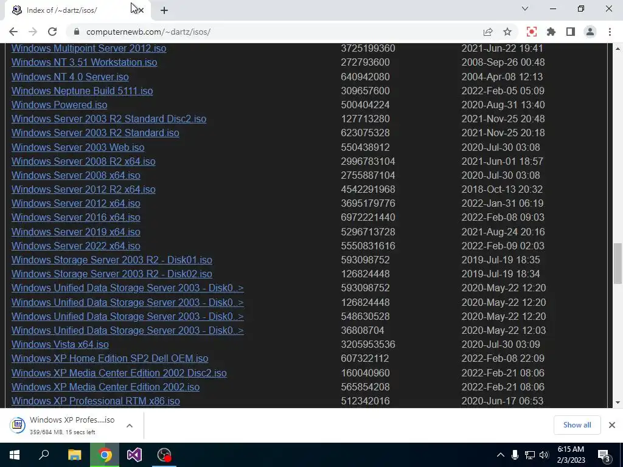This screenshot has height=467, width=623.
Task: Click the forward navigation arrow
Action: click(33, 32)
